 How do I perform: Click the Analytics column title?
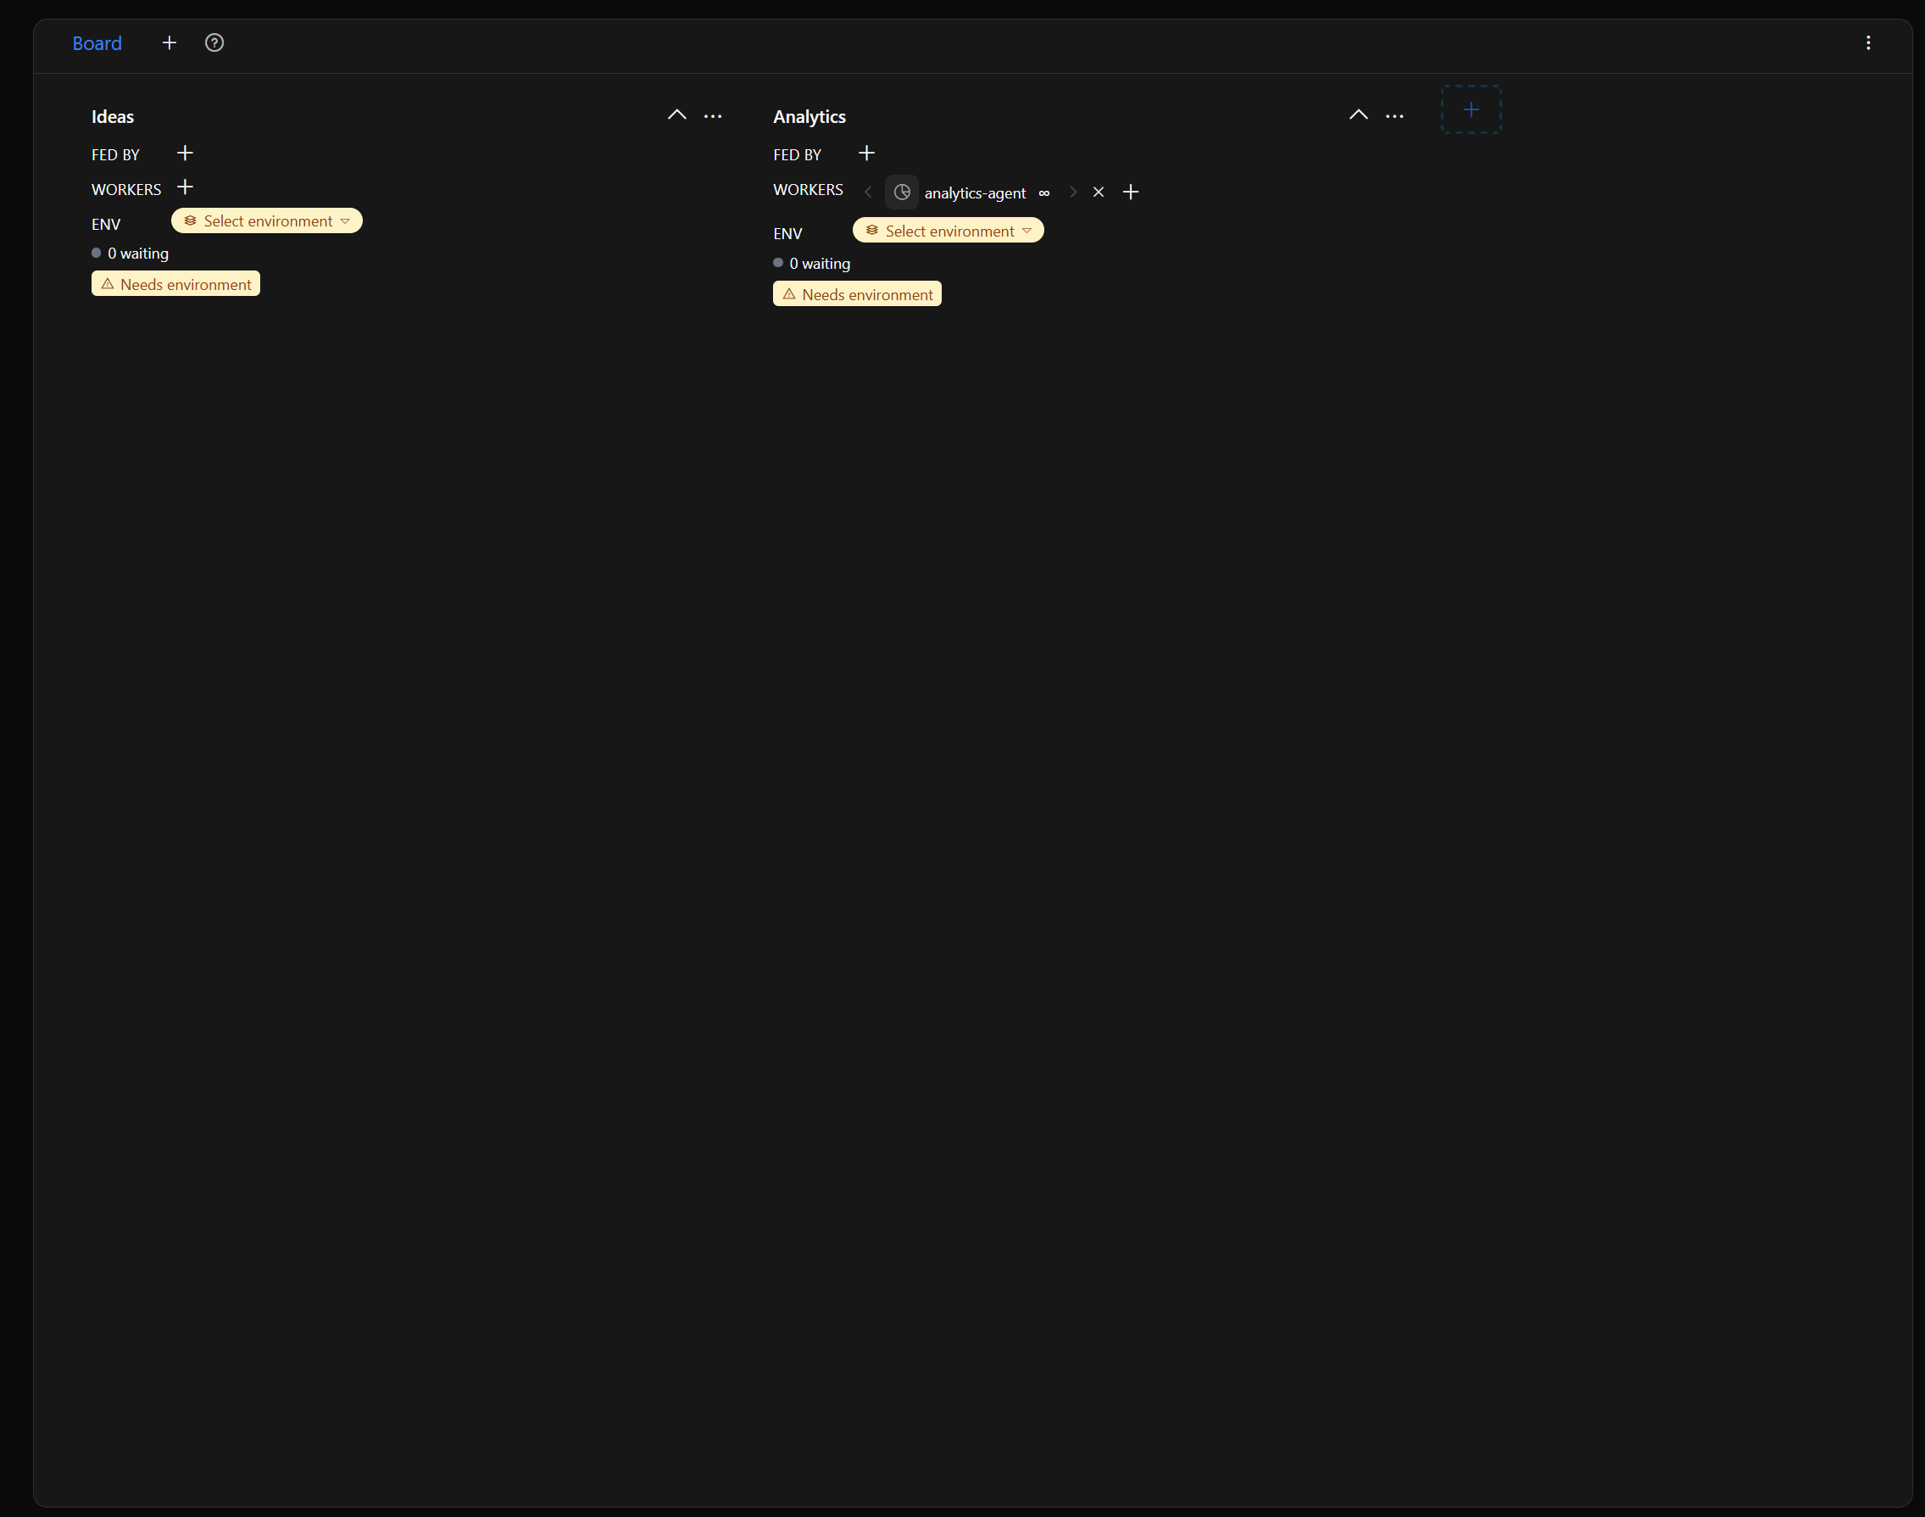(x=810, y=116)
